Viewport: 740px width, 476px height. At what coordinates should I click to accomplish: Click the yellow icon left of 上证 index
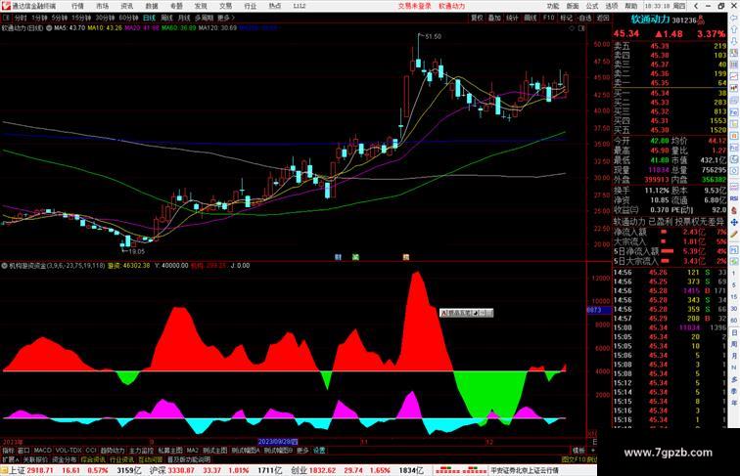tap(4, 470)
